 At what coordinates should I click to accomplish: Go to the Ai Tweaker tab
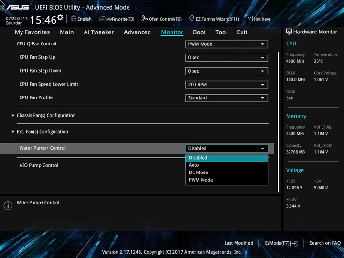(99, 32)
